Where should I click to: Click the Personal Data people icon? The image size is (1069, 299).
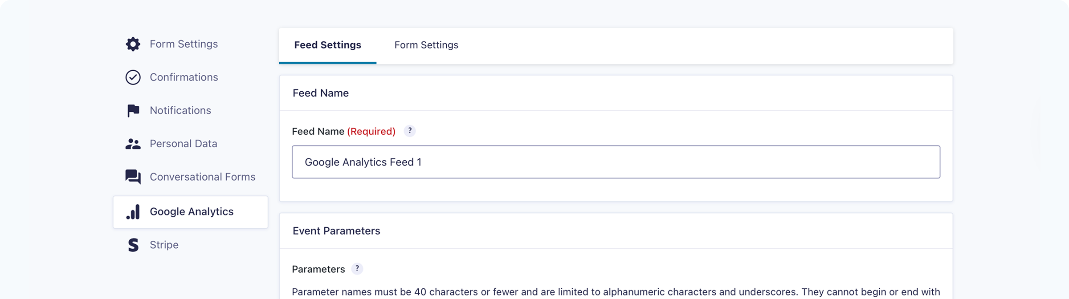point(133,144)
